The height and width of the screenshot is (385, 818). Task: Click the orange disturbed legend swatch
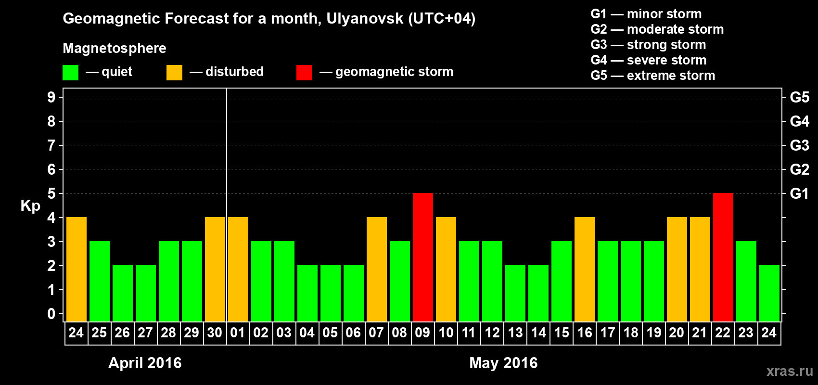[x=174, y=73]
